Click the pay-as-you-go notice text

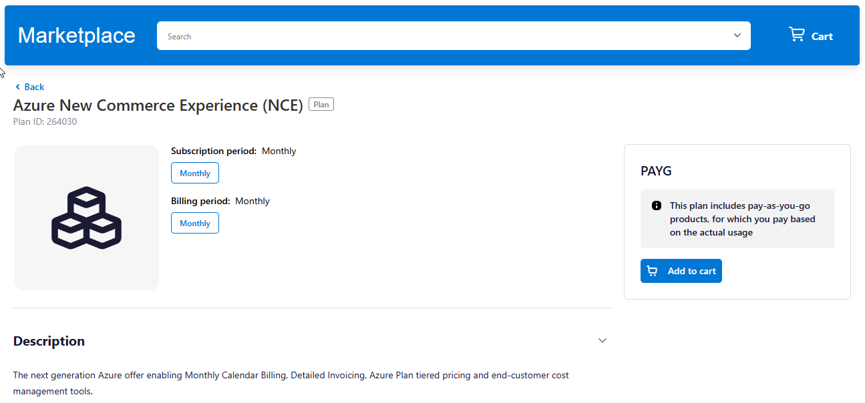743,219
